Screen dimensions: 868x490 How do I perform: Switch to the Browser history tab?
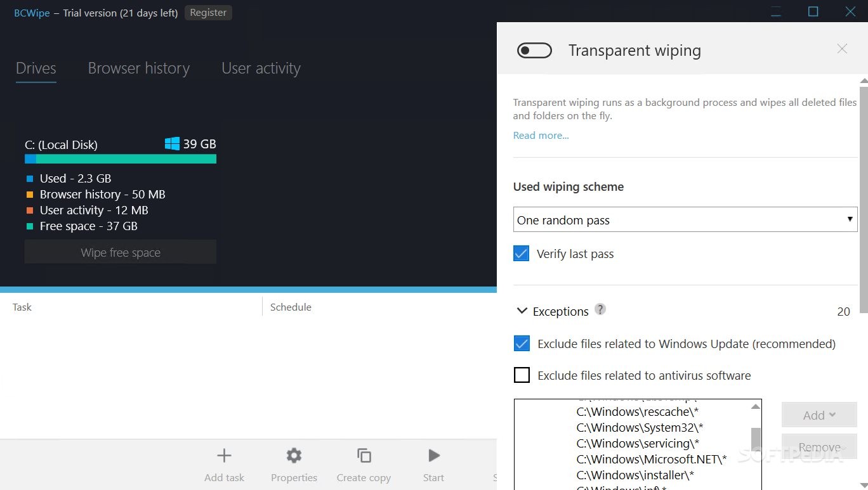coord(139,68)
